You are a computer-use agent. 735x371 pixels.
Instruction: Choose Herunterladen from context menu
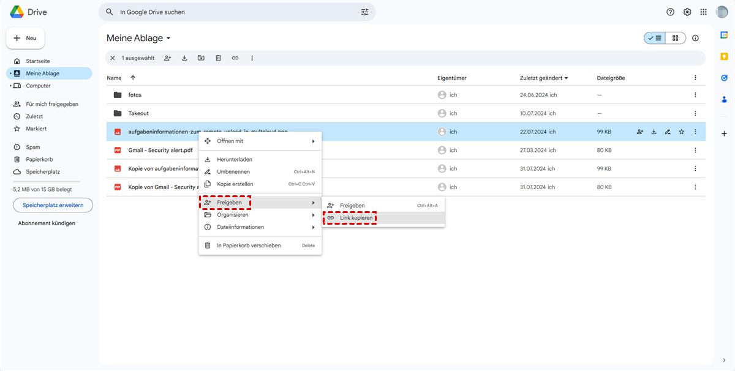click(235, 159)
